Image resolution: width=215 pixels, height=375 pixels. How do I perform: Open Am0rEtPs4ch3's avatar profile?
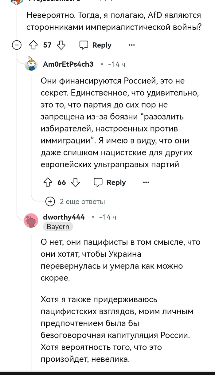point(31,64)
